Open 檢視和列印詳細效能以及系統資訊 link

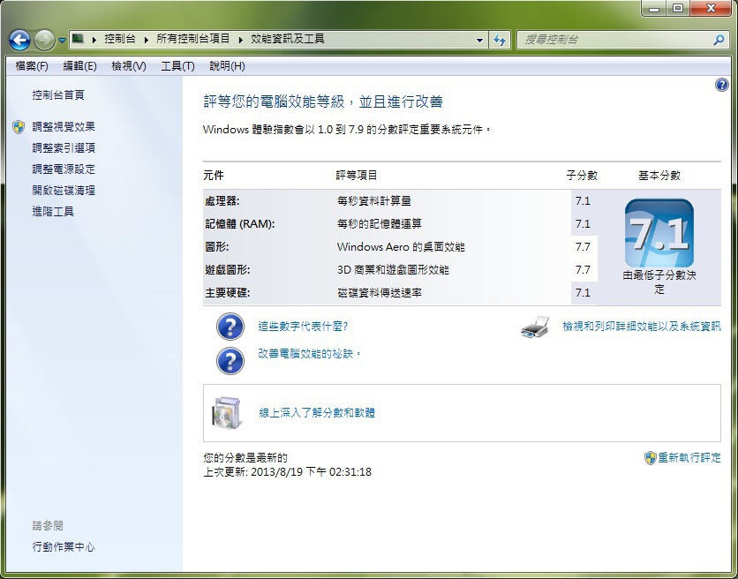pos(642,327)
